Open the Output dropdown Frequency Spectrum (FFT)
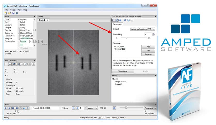Viewport: 216px width, 125px height. (x=142, y=29)
